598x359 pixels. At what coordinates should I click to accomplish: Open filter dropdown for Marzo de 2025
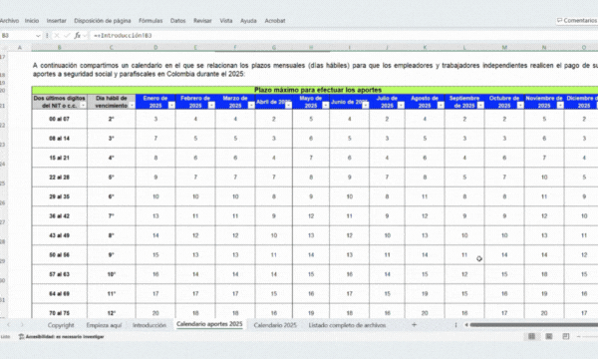coord(251,106)
